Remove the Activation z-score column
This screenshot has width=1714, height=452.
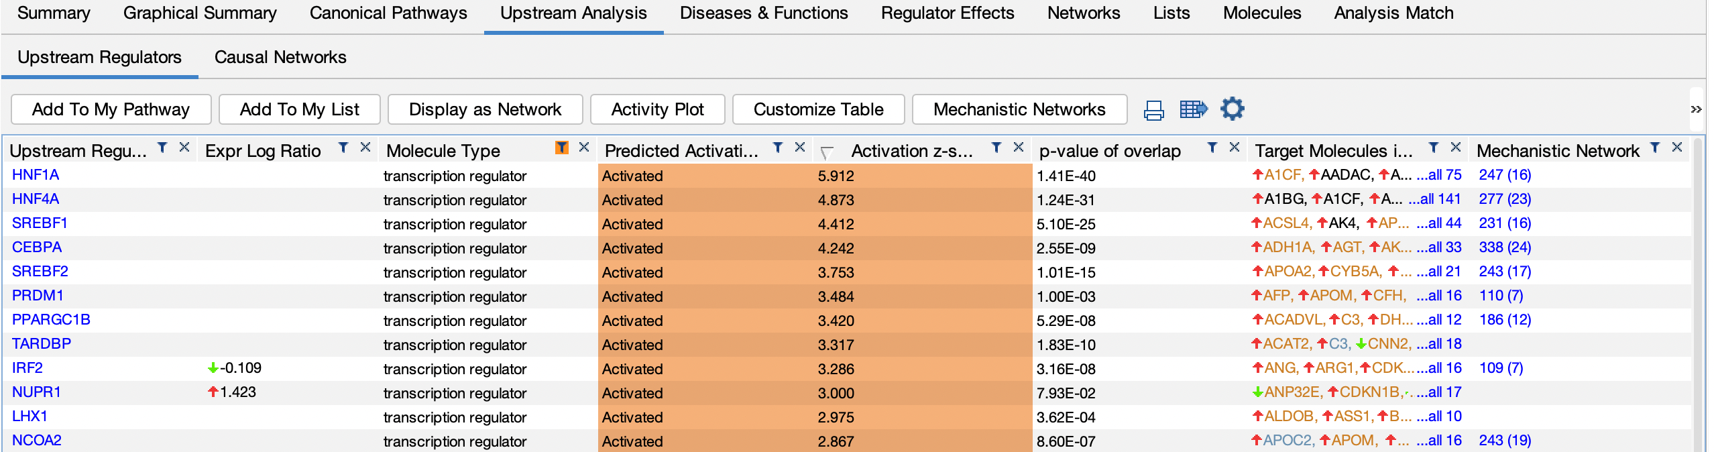pyautogui.click(x=1019, y=148)
